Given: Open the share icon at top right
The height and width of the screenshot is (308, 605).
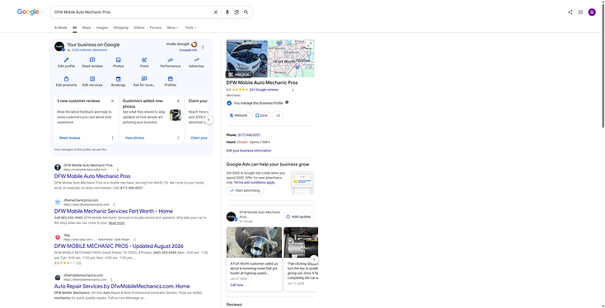Looking at the screenshot, I should (x=570, y=12).
